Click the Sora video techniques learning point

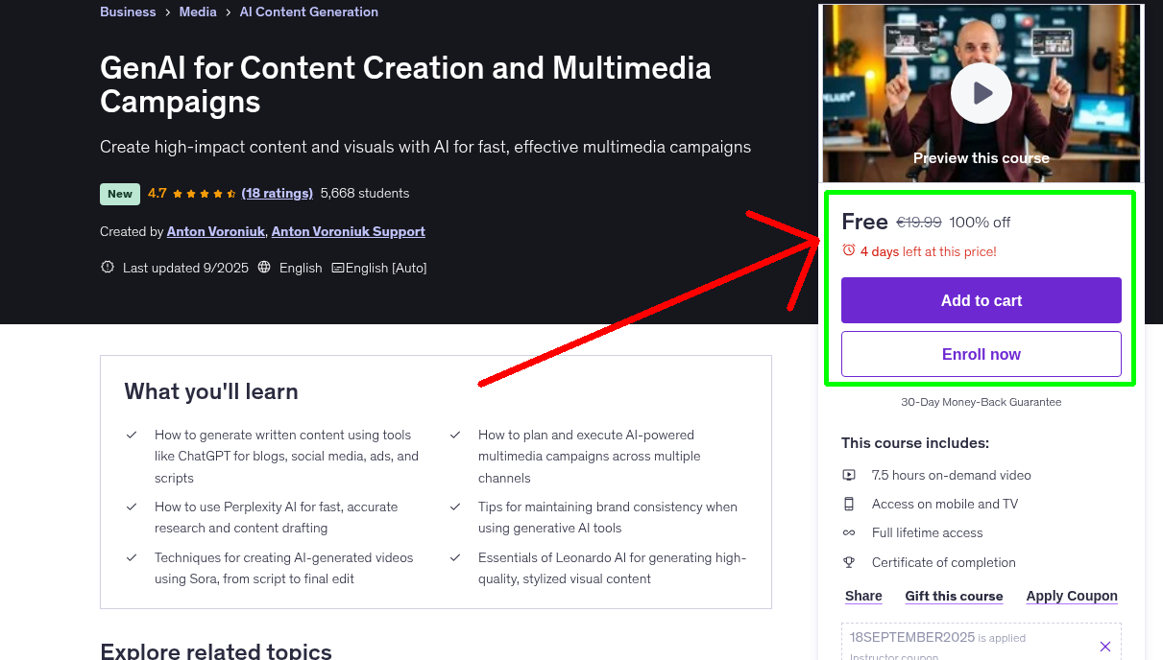coord(284,568)
